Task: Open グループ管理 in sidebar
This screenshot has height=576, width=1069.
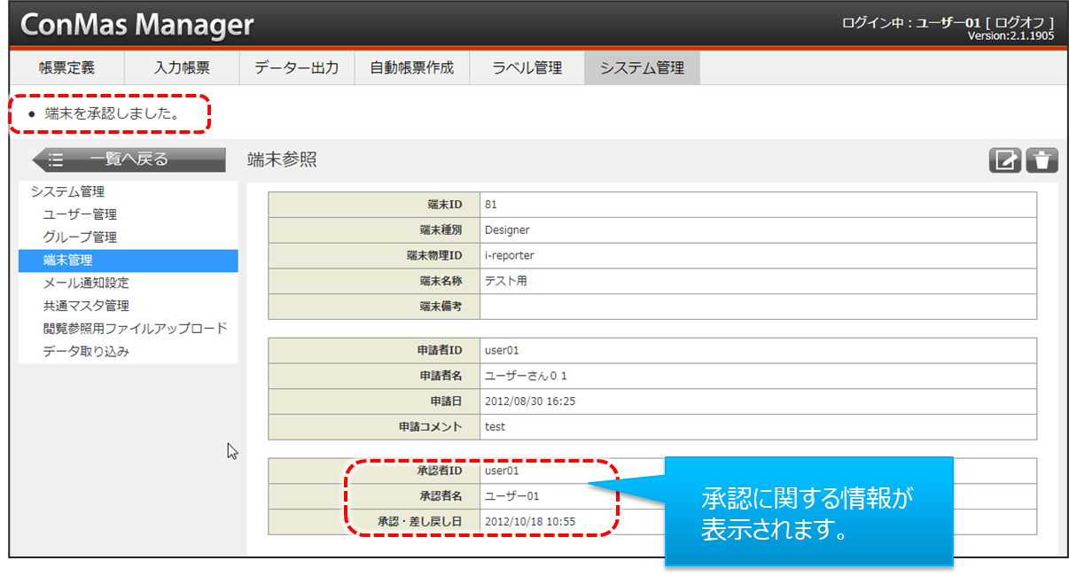Action: (80, 237)
